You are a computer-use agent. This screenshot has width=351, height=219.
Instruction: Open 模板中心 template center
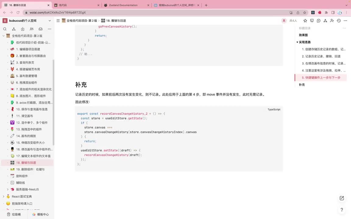(x=40, y=214)
